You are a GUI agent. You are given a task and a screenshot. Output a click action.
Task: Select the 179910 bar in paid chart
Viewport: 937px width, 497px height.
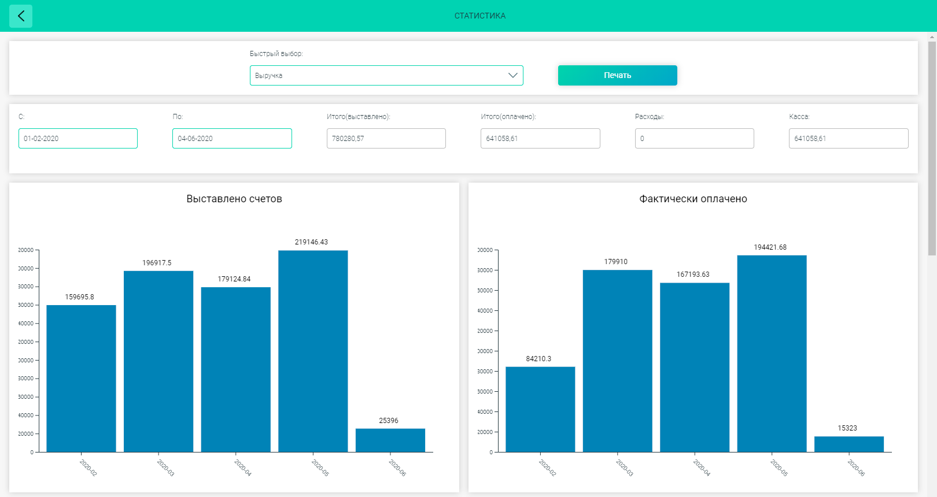(x=618, y=361)
